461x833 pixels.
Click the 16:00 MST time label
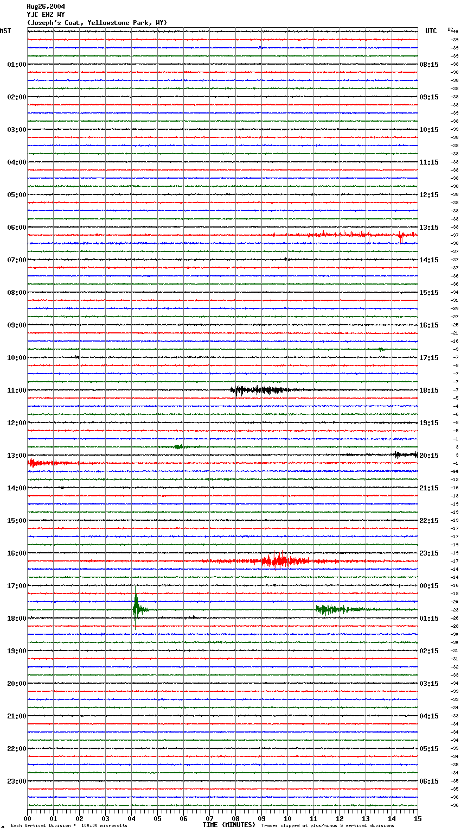pyautogui.click(x=16, y=553)
